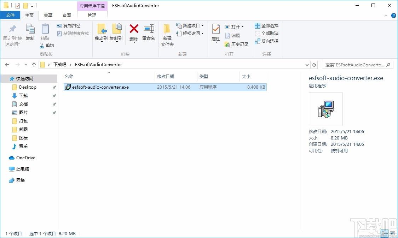Viewport: 398px width, 238px height.
Task: Click Select all (全部选择)
Action: coord(266,25)
